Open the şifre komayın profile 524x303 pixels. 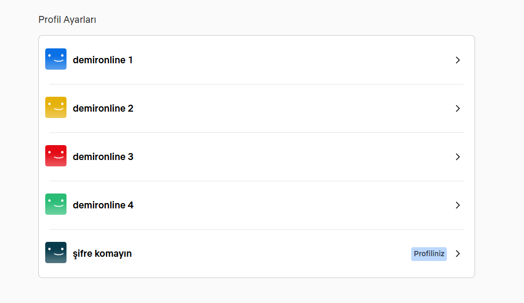[102, 254]
